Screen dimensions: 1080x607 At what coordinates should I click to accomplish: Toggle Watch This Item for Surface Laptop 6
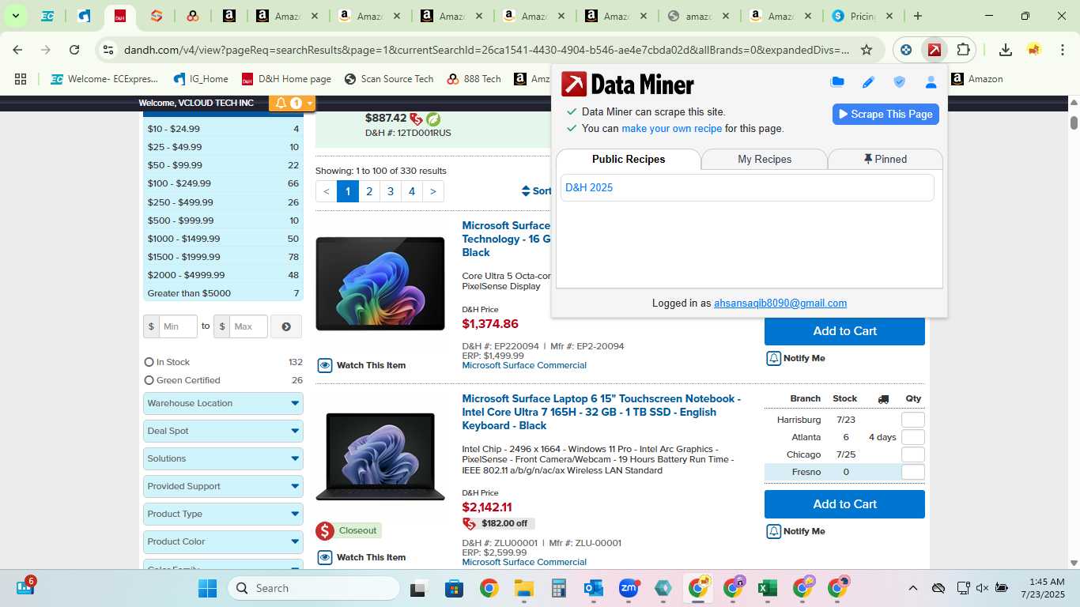click(x=361, y=557)
